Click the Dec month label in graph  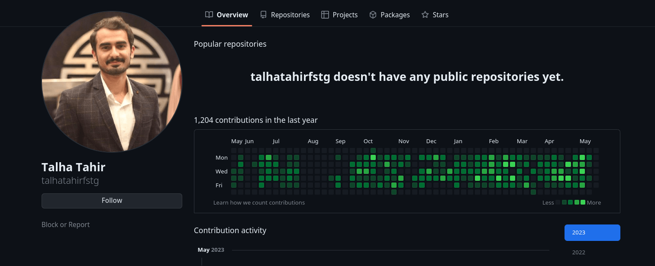[x=431, y=141]
